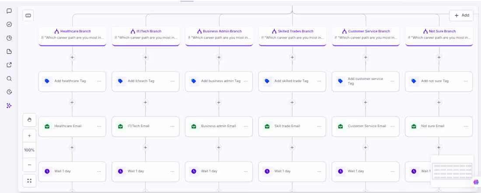481x193 pixels.
Task: Open Wait 1 day under Customer Service
Action: [366, 171]
